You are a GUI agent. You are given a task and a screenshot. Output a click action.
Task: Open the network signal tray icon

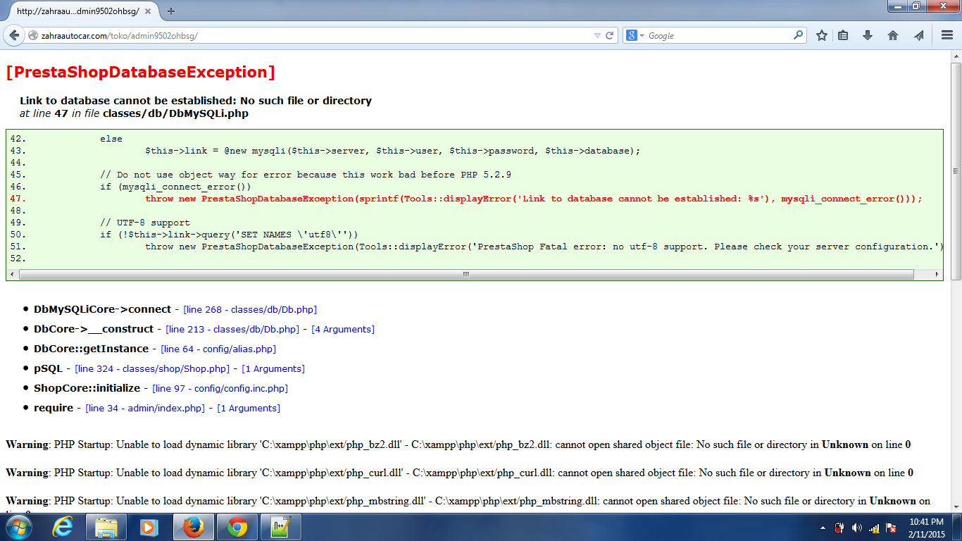[874, 528]
